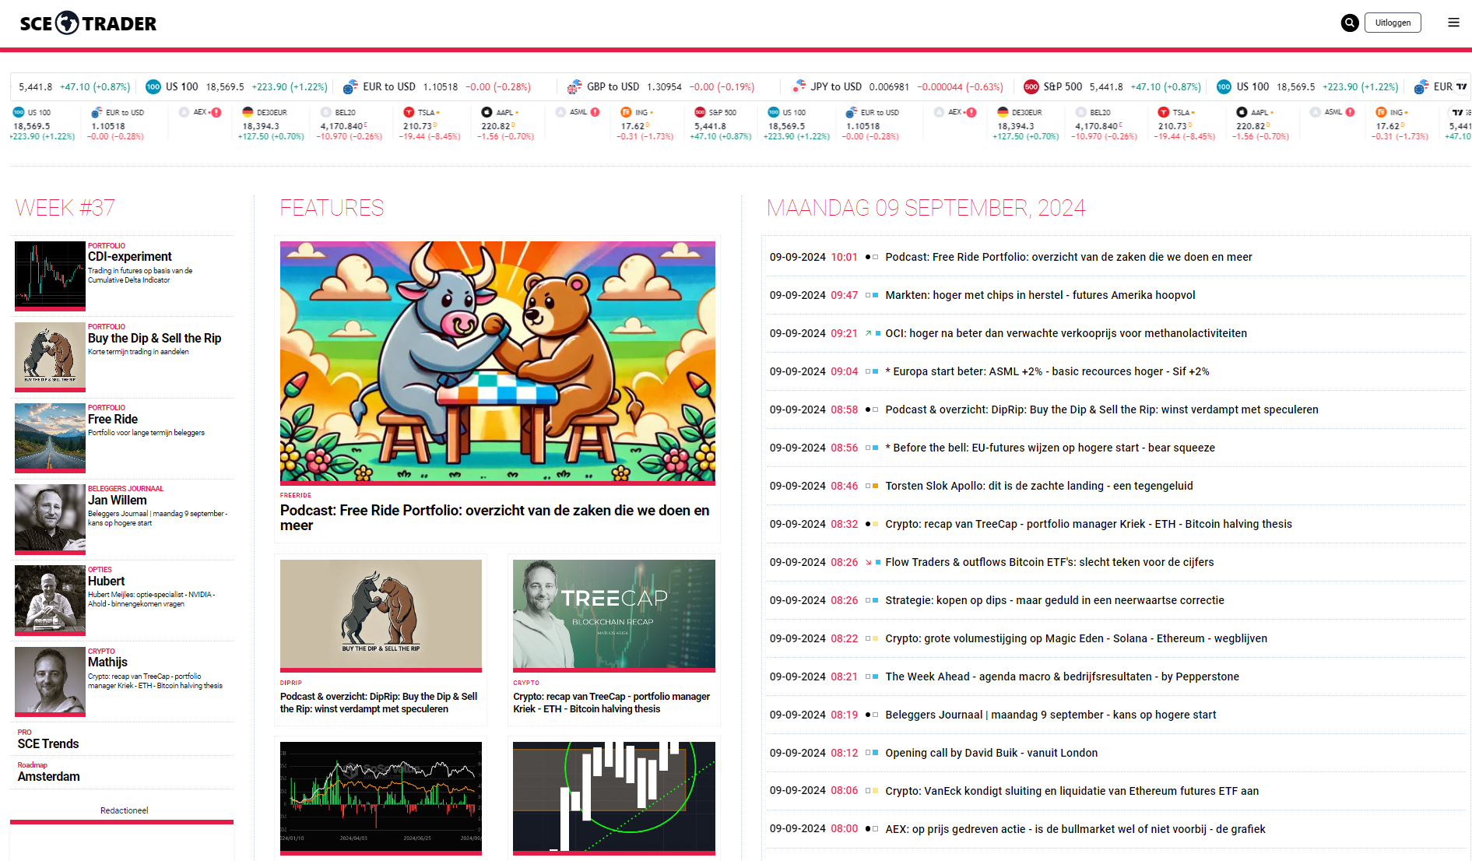Click the FREERIDE category label

296,495
